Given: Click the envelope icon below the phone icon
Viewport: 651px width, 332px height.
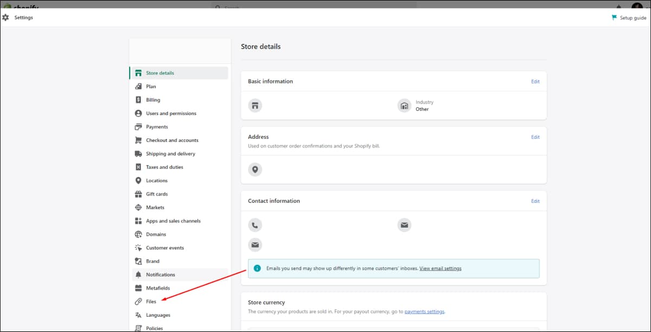Looking at the screenshot, I should pos(255,245).
